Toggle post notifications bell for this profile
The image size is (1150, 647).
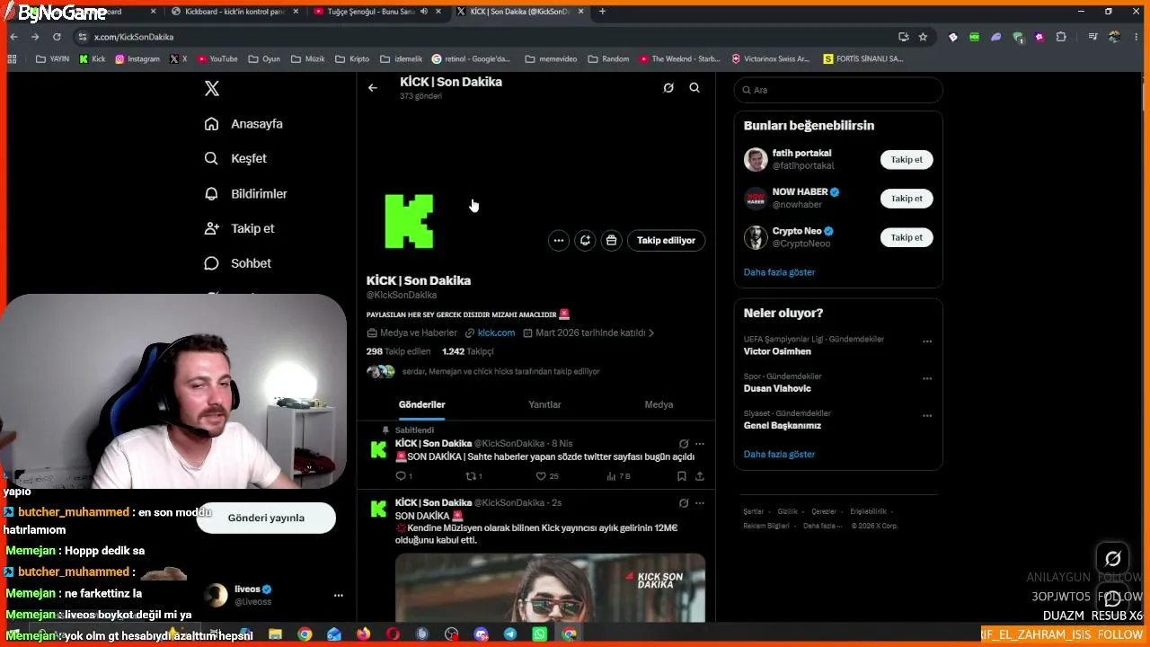pyautogui.click(x=585, y=240)
